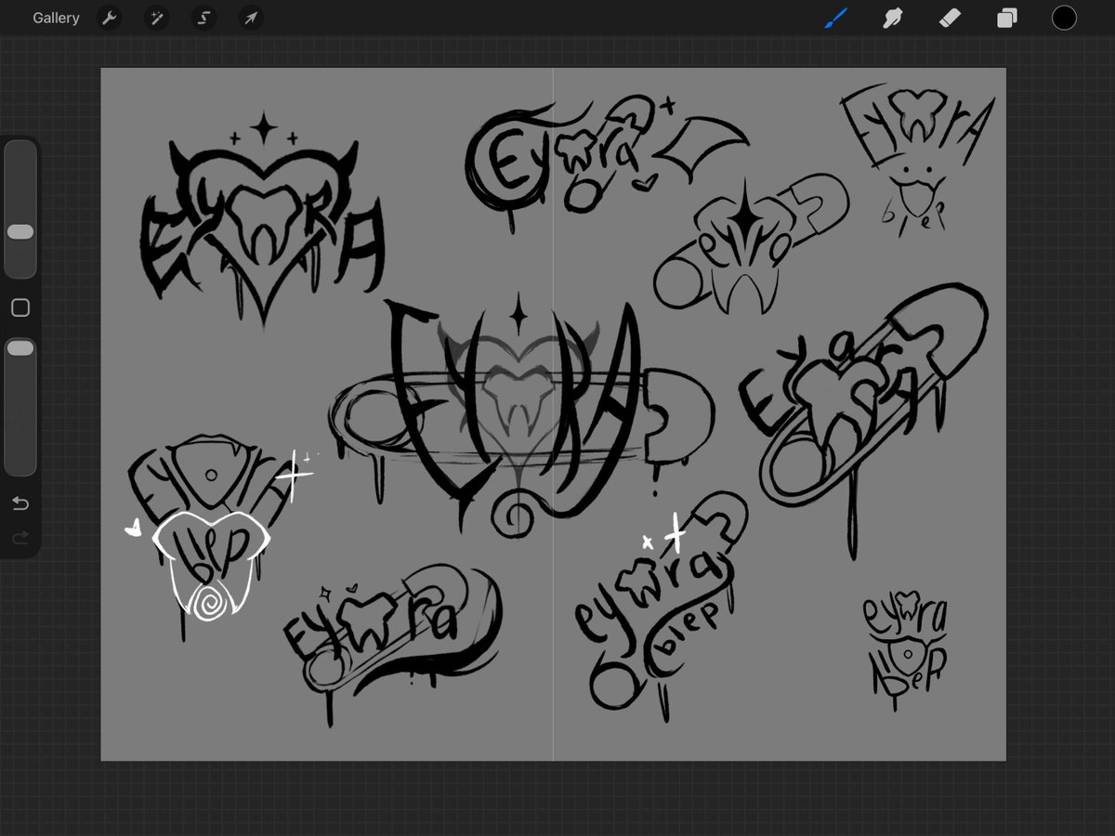Tap the square modify button in sidebar
This screenshot has width=1115, height=836.
[20, 307]
